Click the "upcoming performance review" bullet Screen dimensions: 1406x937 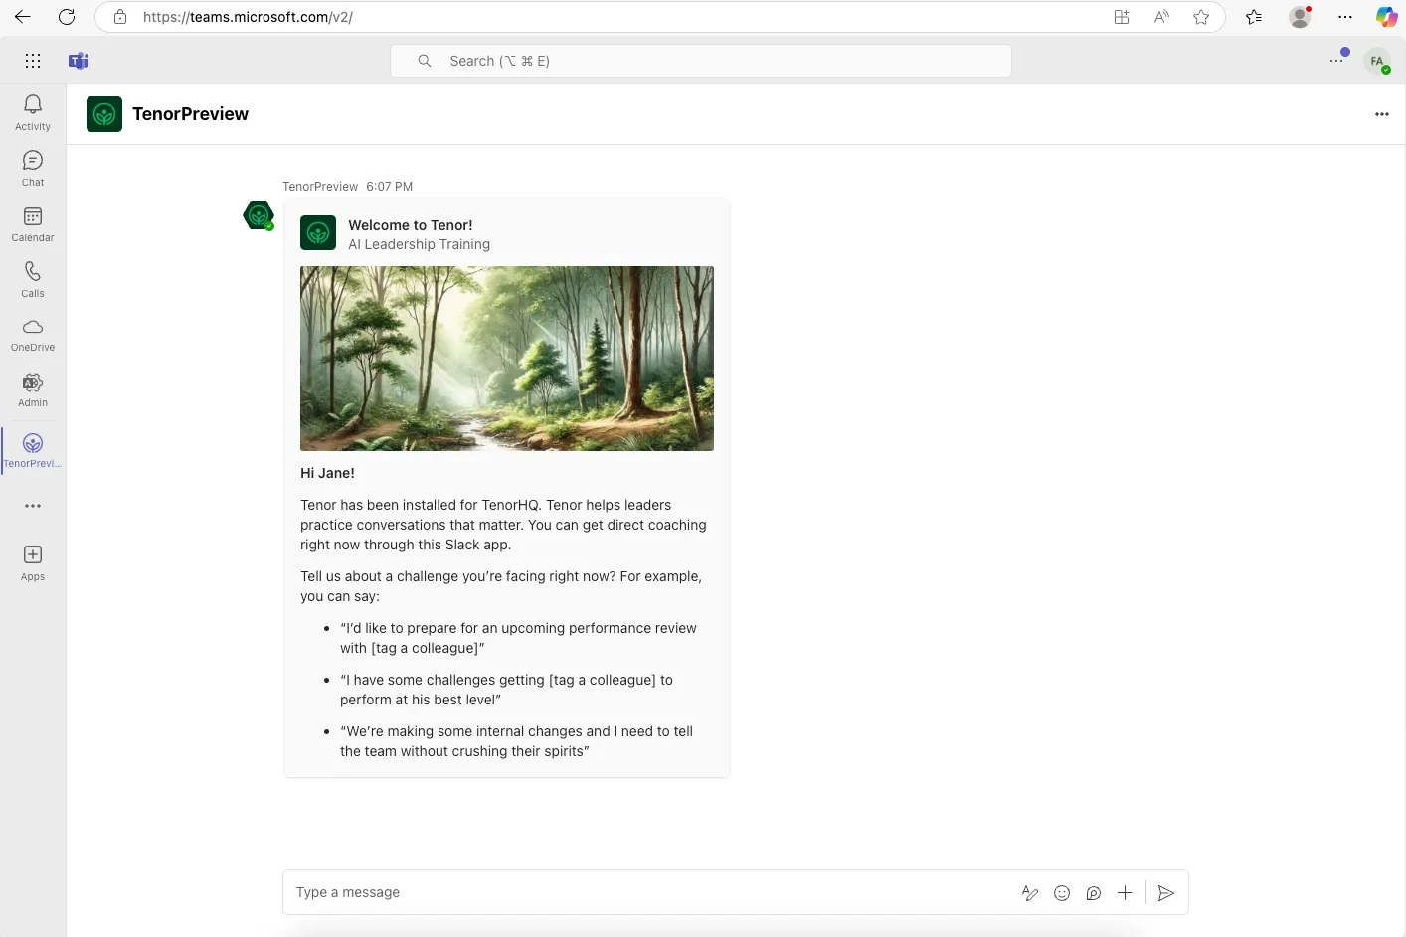[x=518, y=638]
